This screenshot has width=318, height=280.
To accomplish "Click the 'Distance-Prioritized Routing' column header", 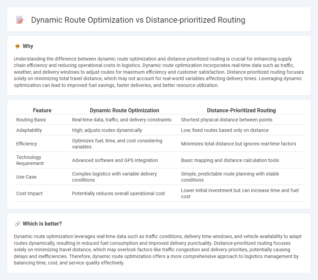I will pos(241,110).
